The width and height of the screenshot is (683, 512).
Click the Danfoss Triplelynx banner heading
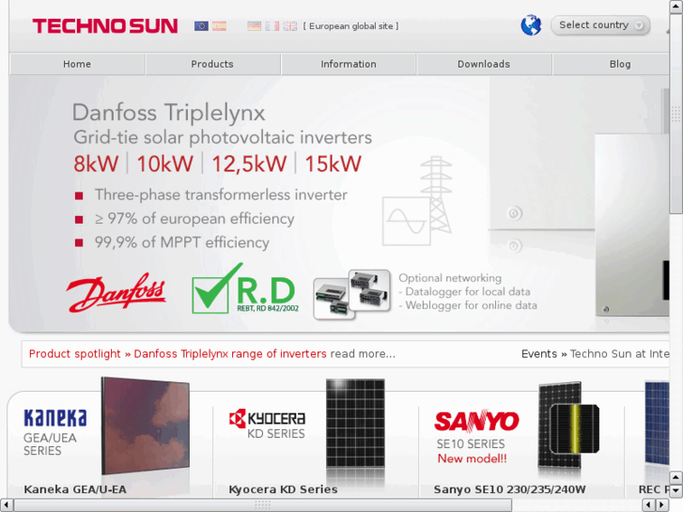(168, 113)
